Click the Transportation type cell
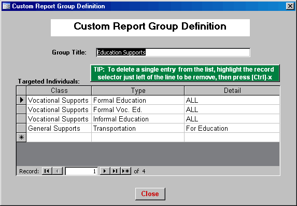The width and height of the screenshot is (297, 206). (x=138, y=128)
